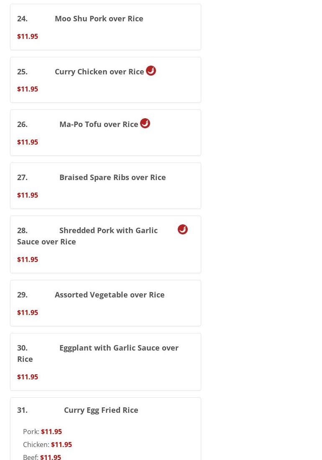Viewport: 322px width, 460px height.
Task: Select the Curry Egg Fried Rice heading
Action: coord(101,410)
